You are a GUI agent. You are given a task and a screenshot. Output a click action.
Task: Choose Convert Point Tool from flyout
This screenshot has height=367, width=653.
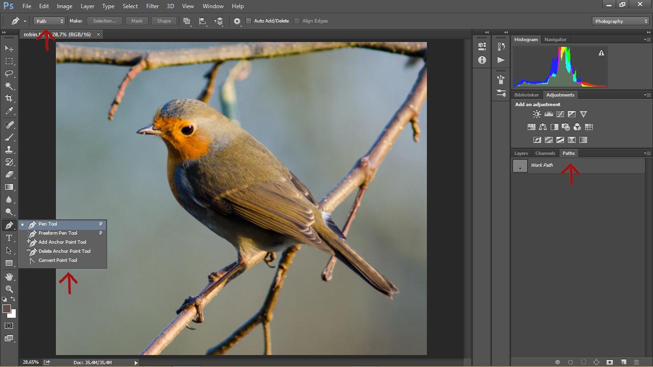pyautogui.click(x=57, y=260)
